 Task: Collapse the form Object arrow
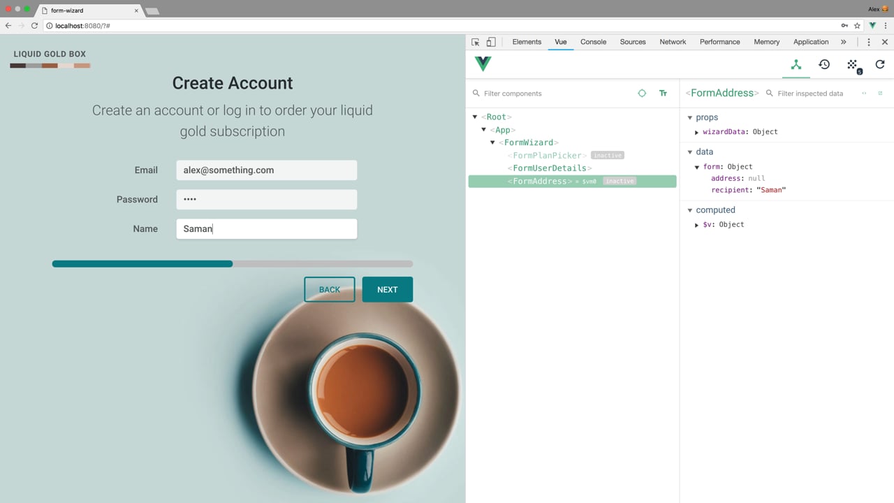tap(697, 167)
